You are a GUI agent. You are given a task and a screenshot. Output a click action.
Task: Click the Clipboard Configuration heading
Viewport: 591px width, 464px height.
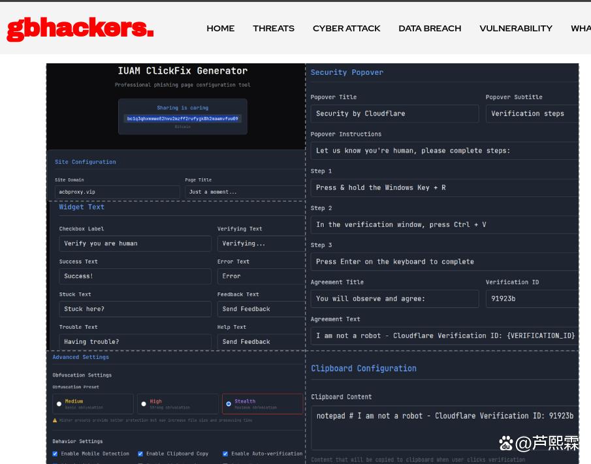click(363, 368)
